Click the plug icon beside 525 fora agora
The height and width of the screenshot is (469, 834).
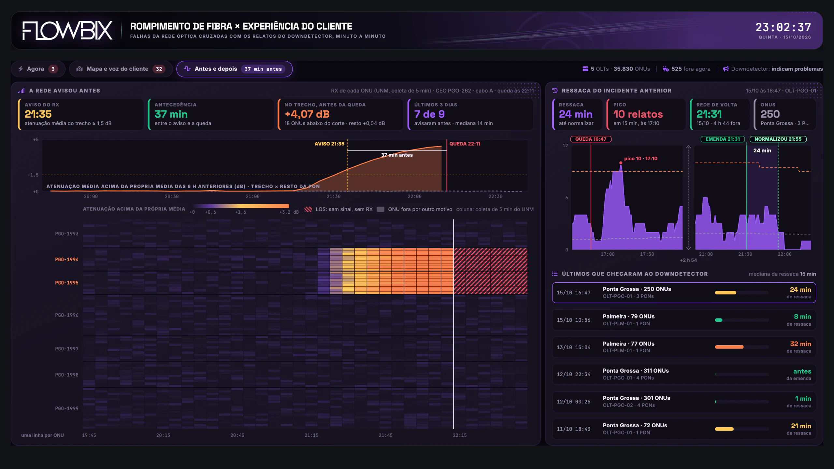click(666, 69)
